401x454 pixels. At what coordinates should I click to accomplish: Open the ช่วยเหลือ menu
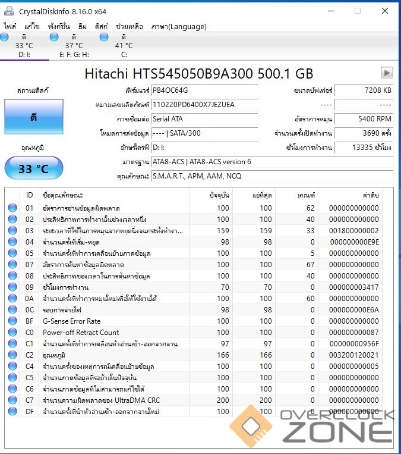[130, 26]
